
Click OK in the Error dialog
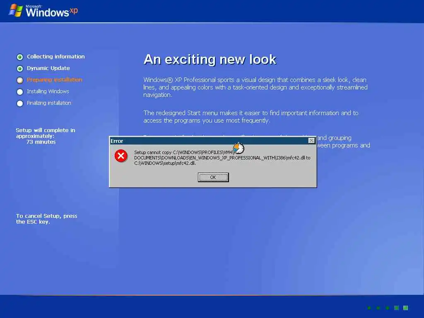(x=213, y=177)
